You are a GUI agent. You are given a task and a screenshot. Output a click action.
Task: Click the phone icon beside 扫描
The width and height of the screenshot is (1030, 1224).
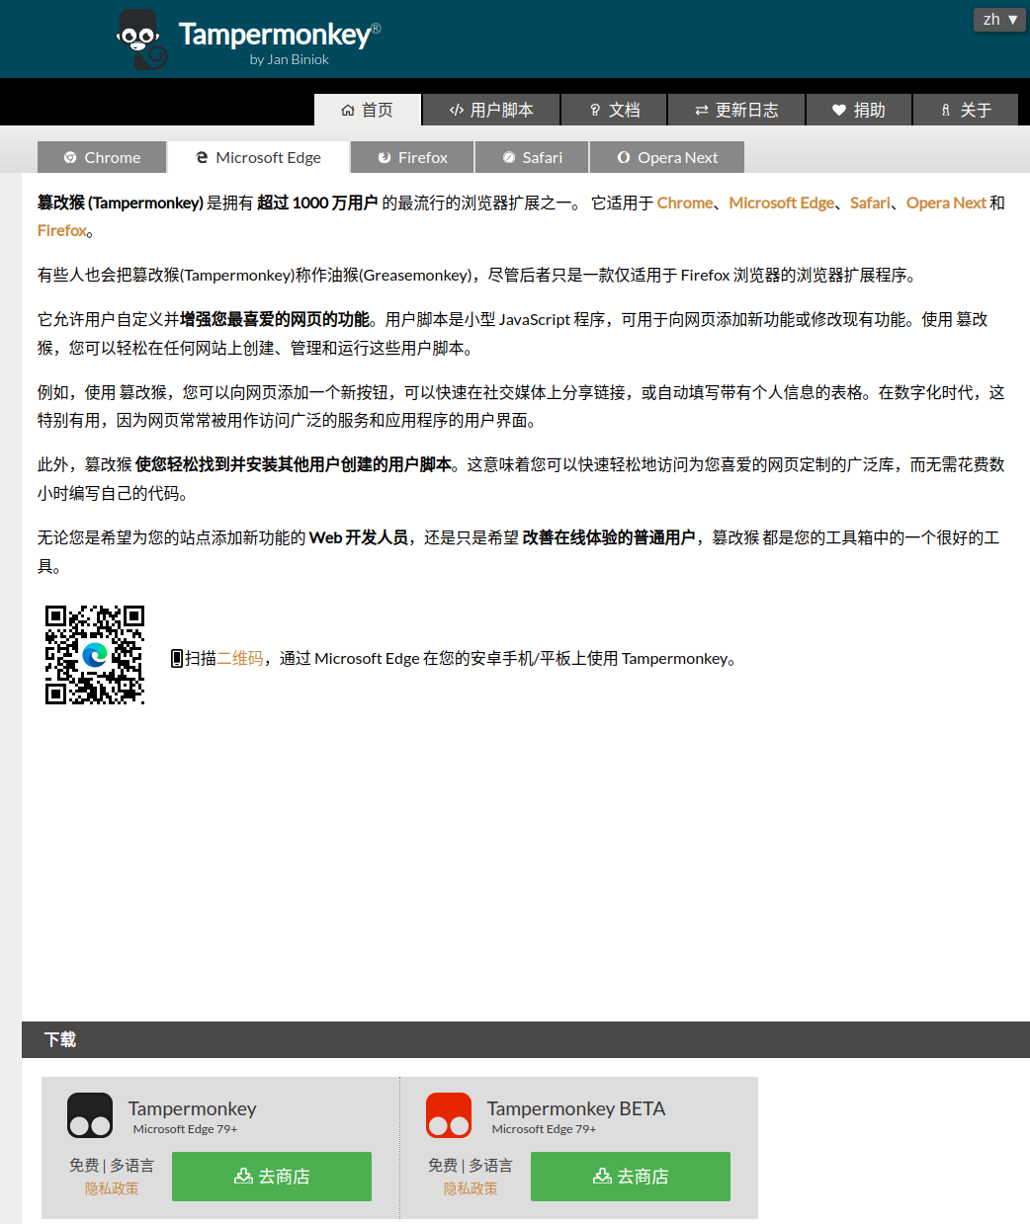[177, 658]
